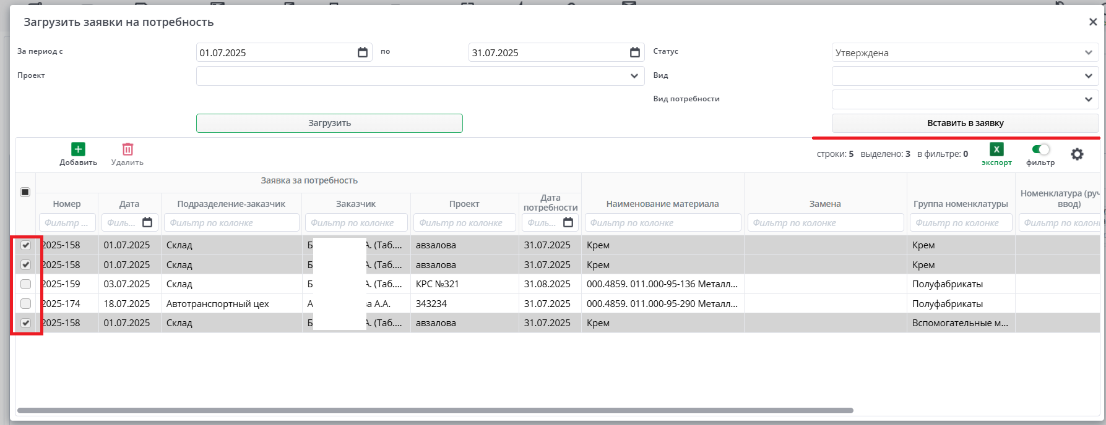Click the red trash Delete (Удалить) icon

tap(127, 149)
